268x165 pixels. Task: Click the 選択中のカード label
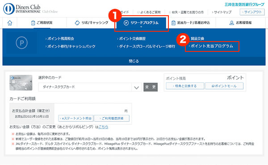click(x=50, y=77)
